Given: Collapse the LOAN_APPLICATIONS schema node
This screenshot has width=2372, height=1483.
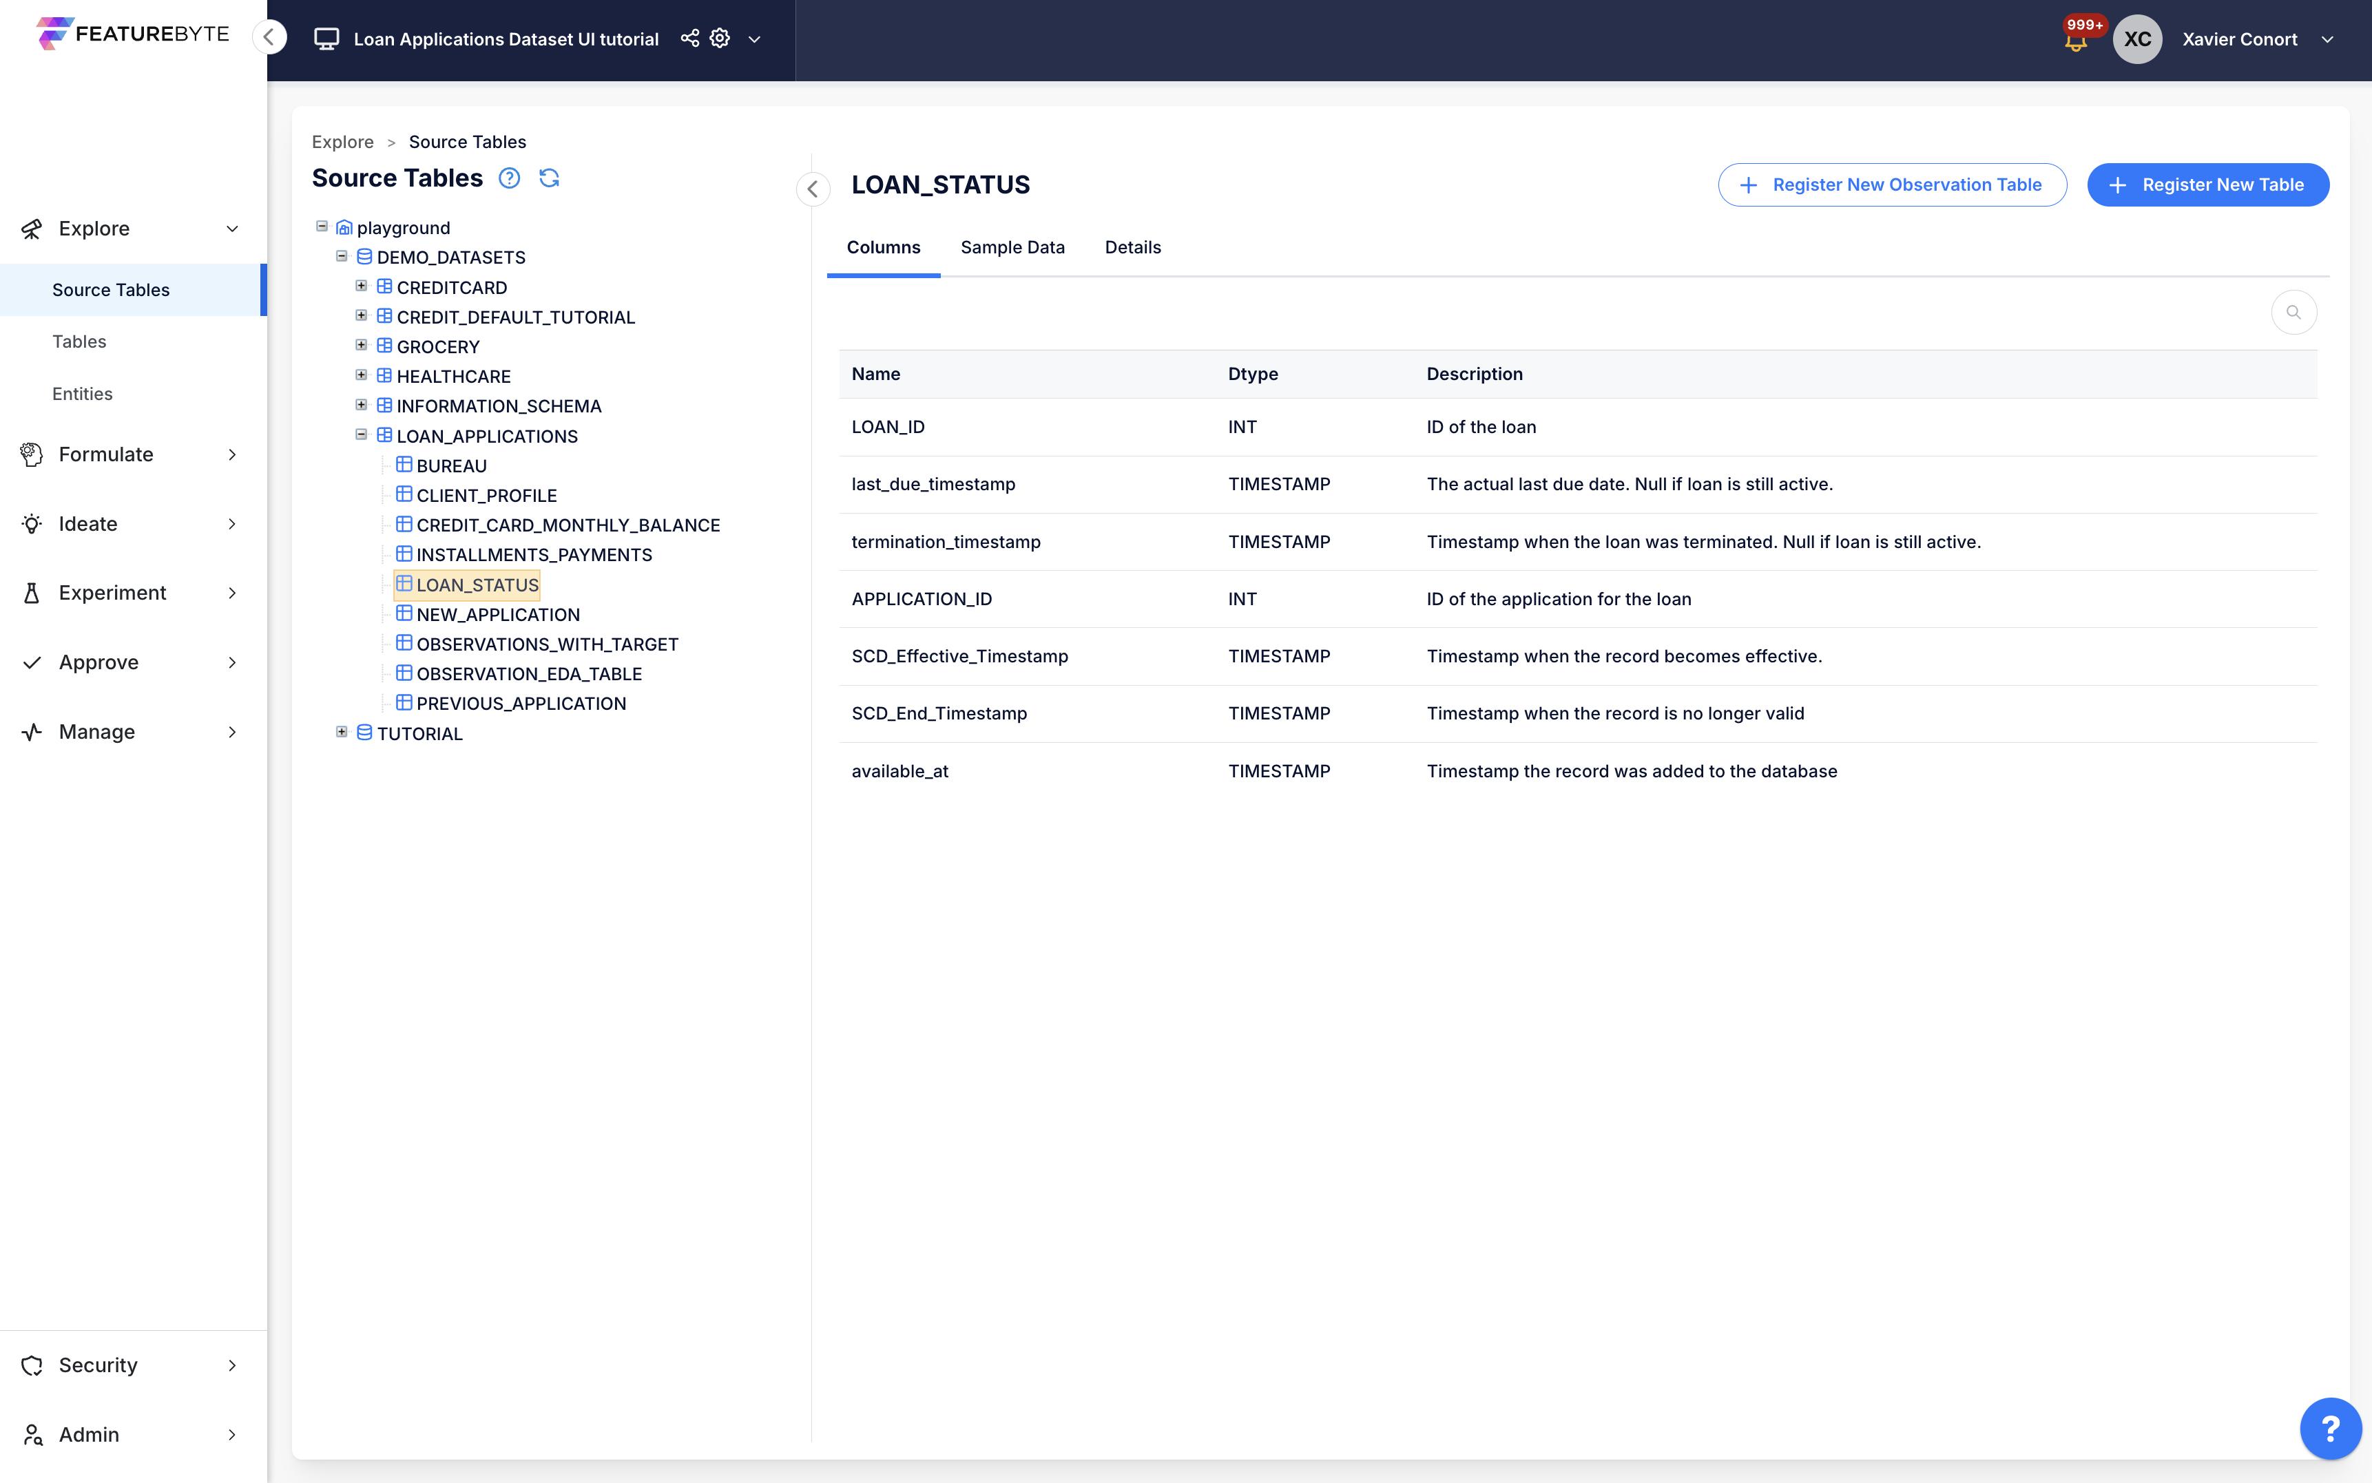Looking at the screenshot, I should [x=361, y=434].
